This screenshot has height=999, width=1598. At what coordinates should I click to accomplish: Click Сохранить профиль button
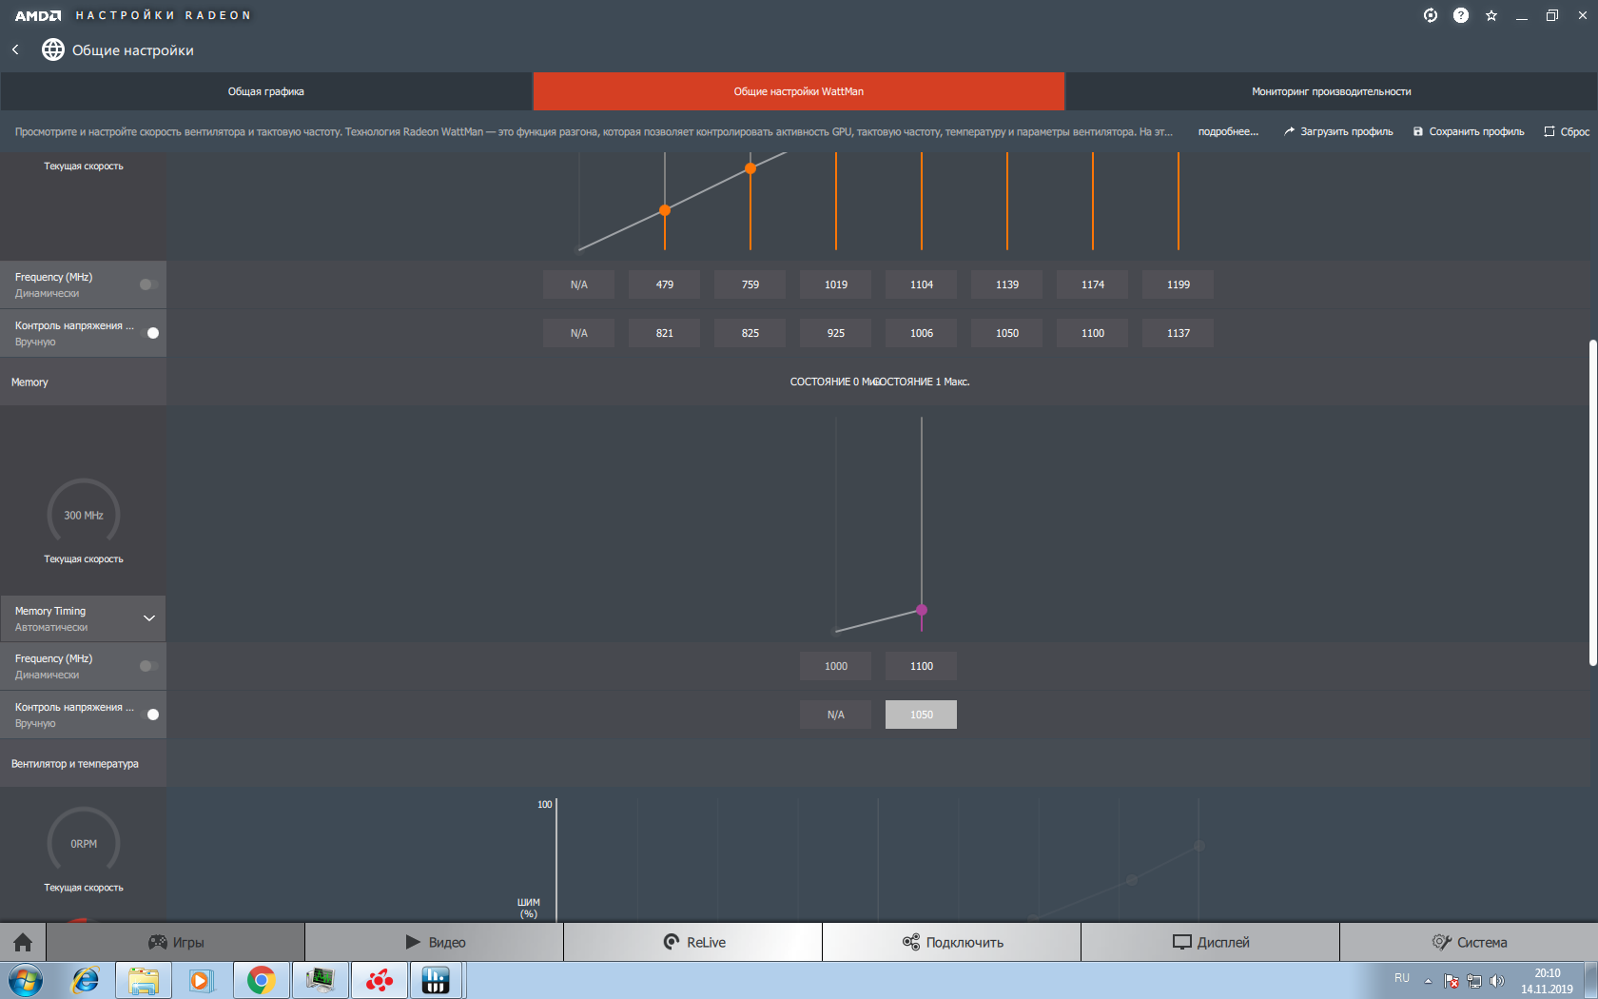1469,131
